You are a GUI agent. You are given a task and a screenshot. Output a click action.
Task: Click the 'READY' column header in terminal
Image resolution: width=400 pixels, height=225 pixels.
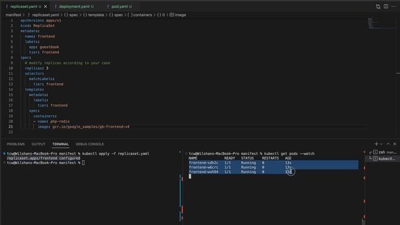click(229, 158)
